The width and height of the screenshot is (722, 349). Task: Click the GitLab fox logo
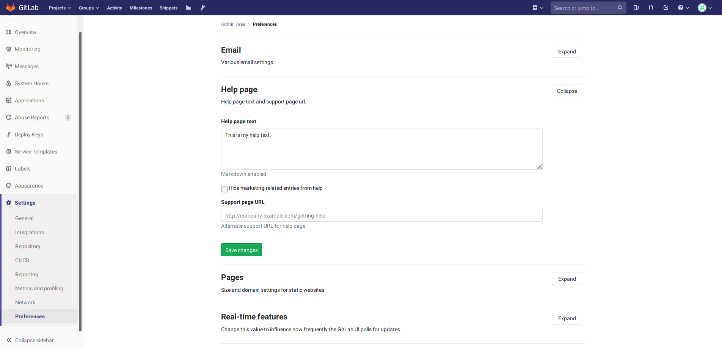[11, 8]
